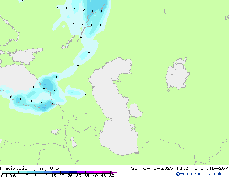229x177 pixels.
Task: Click the 0.1–0.5 mm palest legend swatch
Action: [6, 172]
